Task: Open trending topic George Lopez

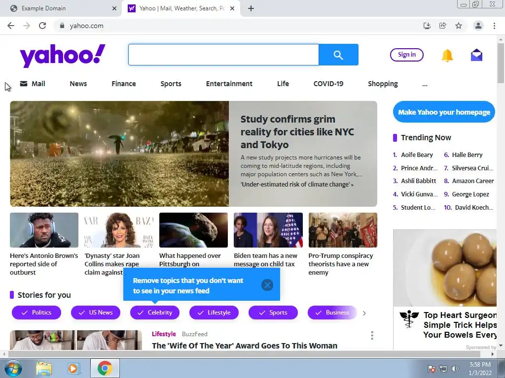Action: 470,194
